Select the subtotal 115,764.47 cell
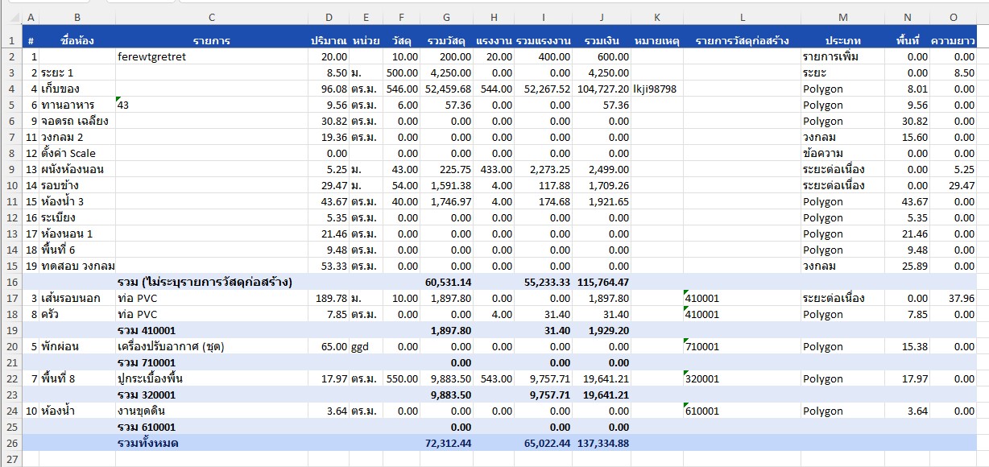This screenshot has height=467, width=989. 602,282
